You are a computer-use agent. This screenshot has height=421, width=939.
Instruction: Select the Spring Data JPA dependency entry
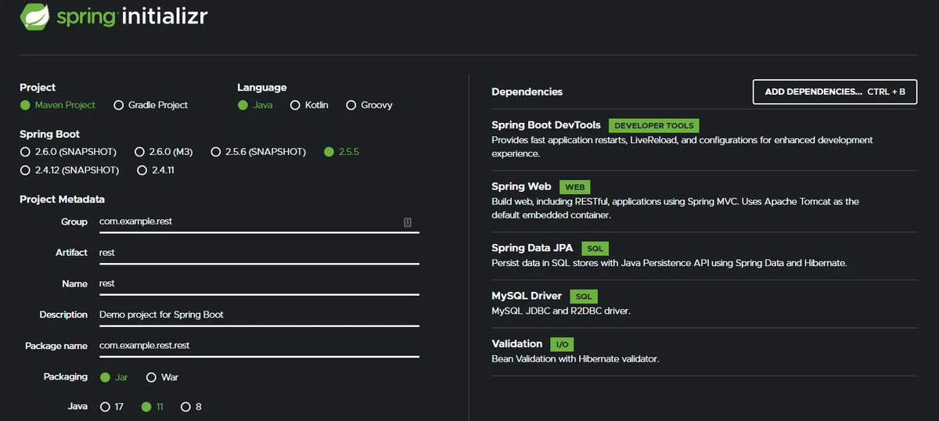531,248
